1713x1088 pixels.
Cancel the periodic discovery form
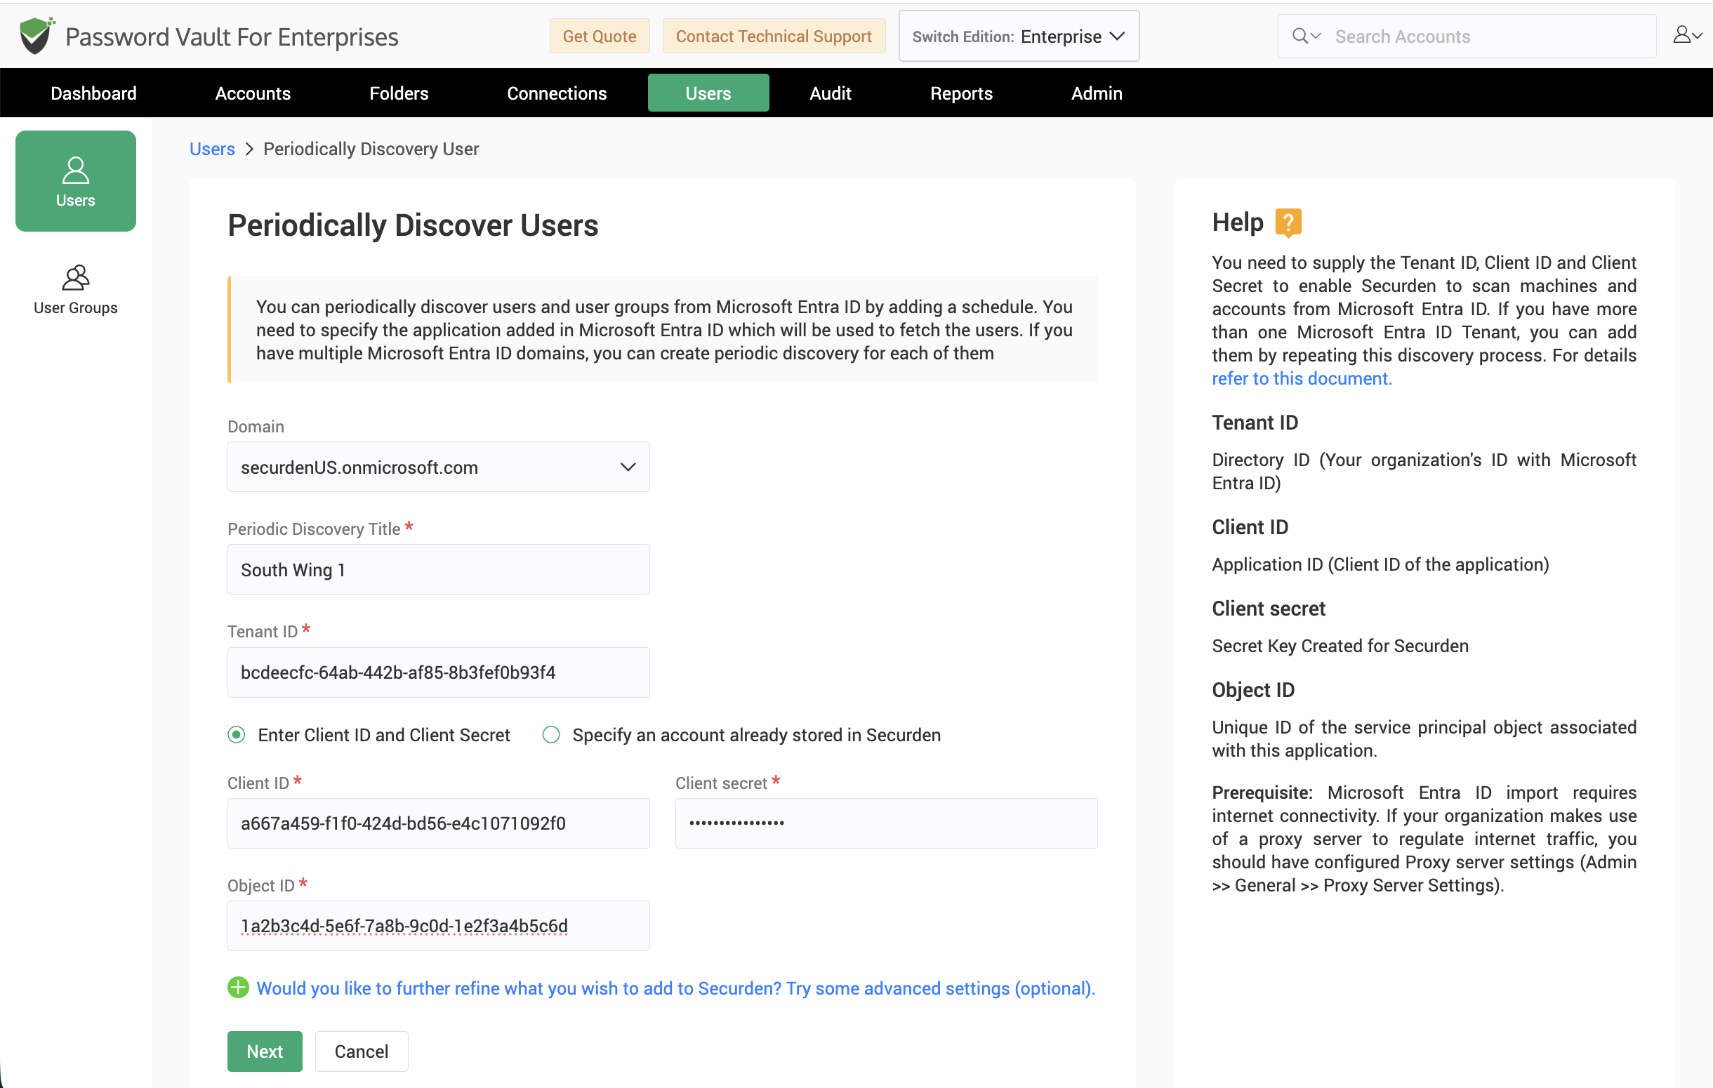(x=362, y=1050)
